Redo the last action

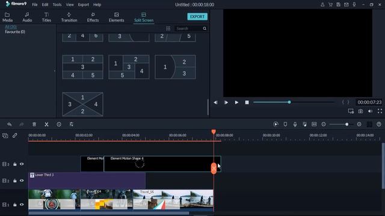tap(22, 124)
